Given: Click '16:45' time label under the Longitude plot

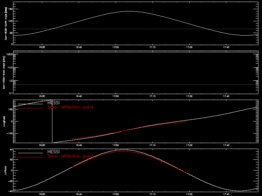Looking at the screenshot, I should [x=79, y=145].
